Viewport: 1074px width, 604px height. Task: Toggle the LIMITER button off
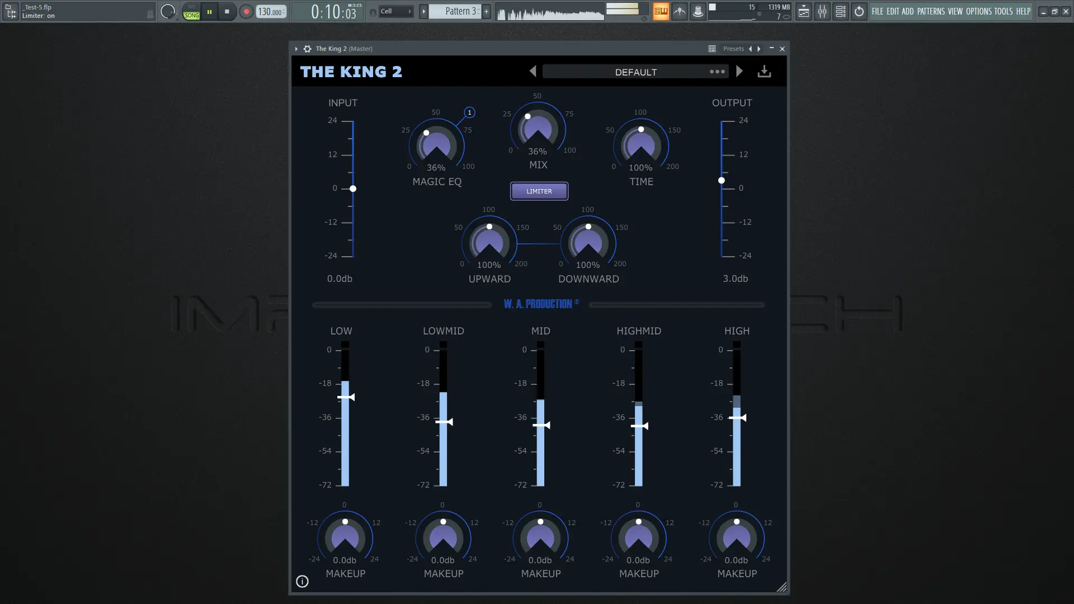[x=539, y=191]
